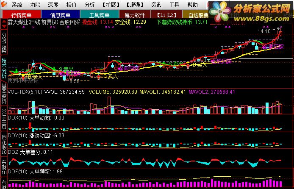The image size is (294, 189).
Task: Open the 【扩展】 menu
Action: [x=111, y=5]
